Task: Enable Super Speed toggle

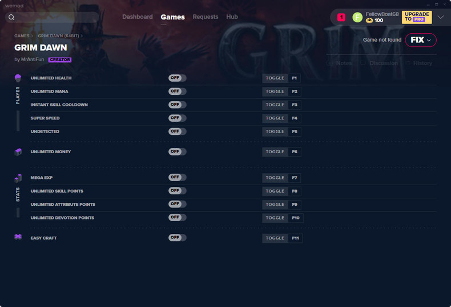Action: pyautogui.click(x=178, y=118)
